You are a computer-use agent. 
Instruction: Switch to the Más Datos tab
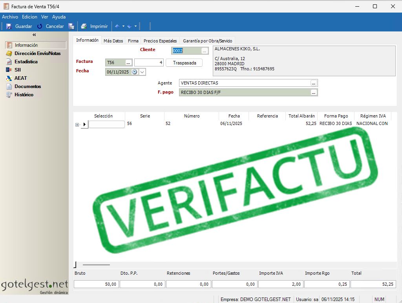click(113, 41)
